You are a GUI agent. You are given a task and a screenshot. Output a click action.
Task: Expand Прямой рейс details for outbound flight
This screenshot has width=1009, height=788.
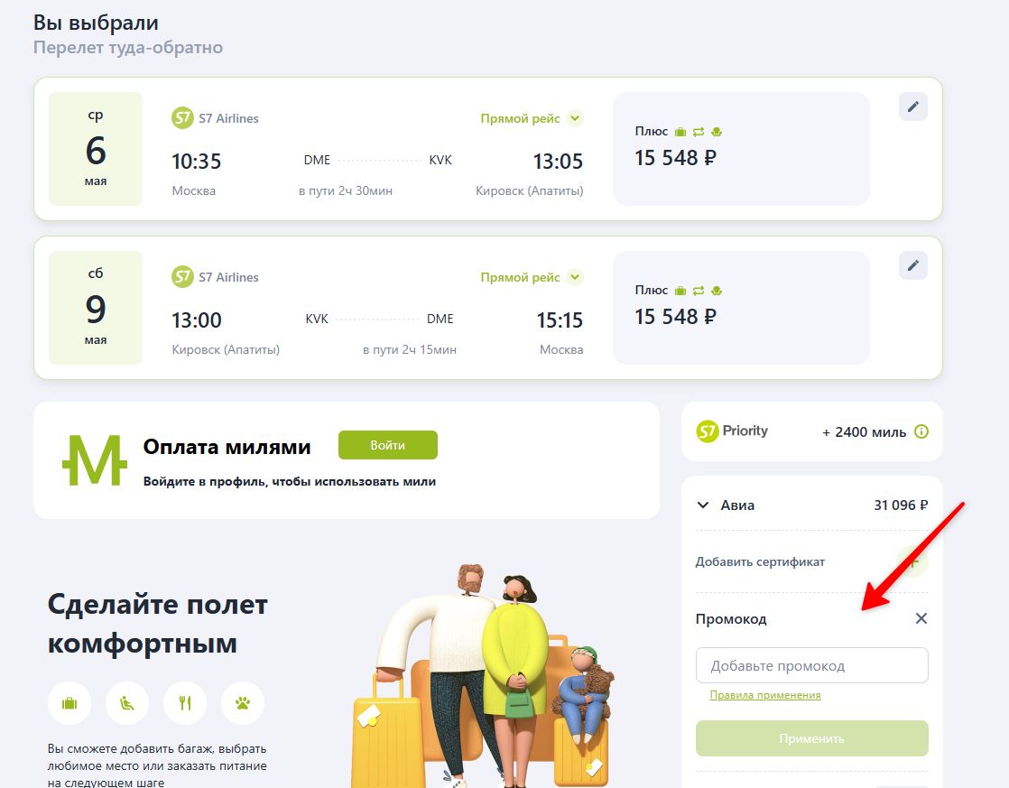point(575,118)
